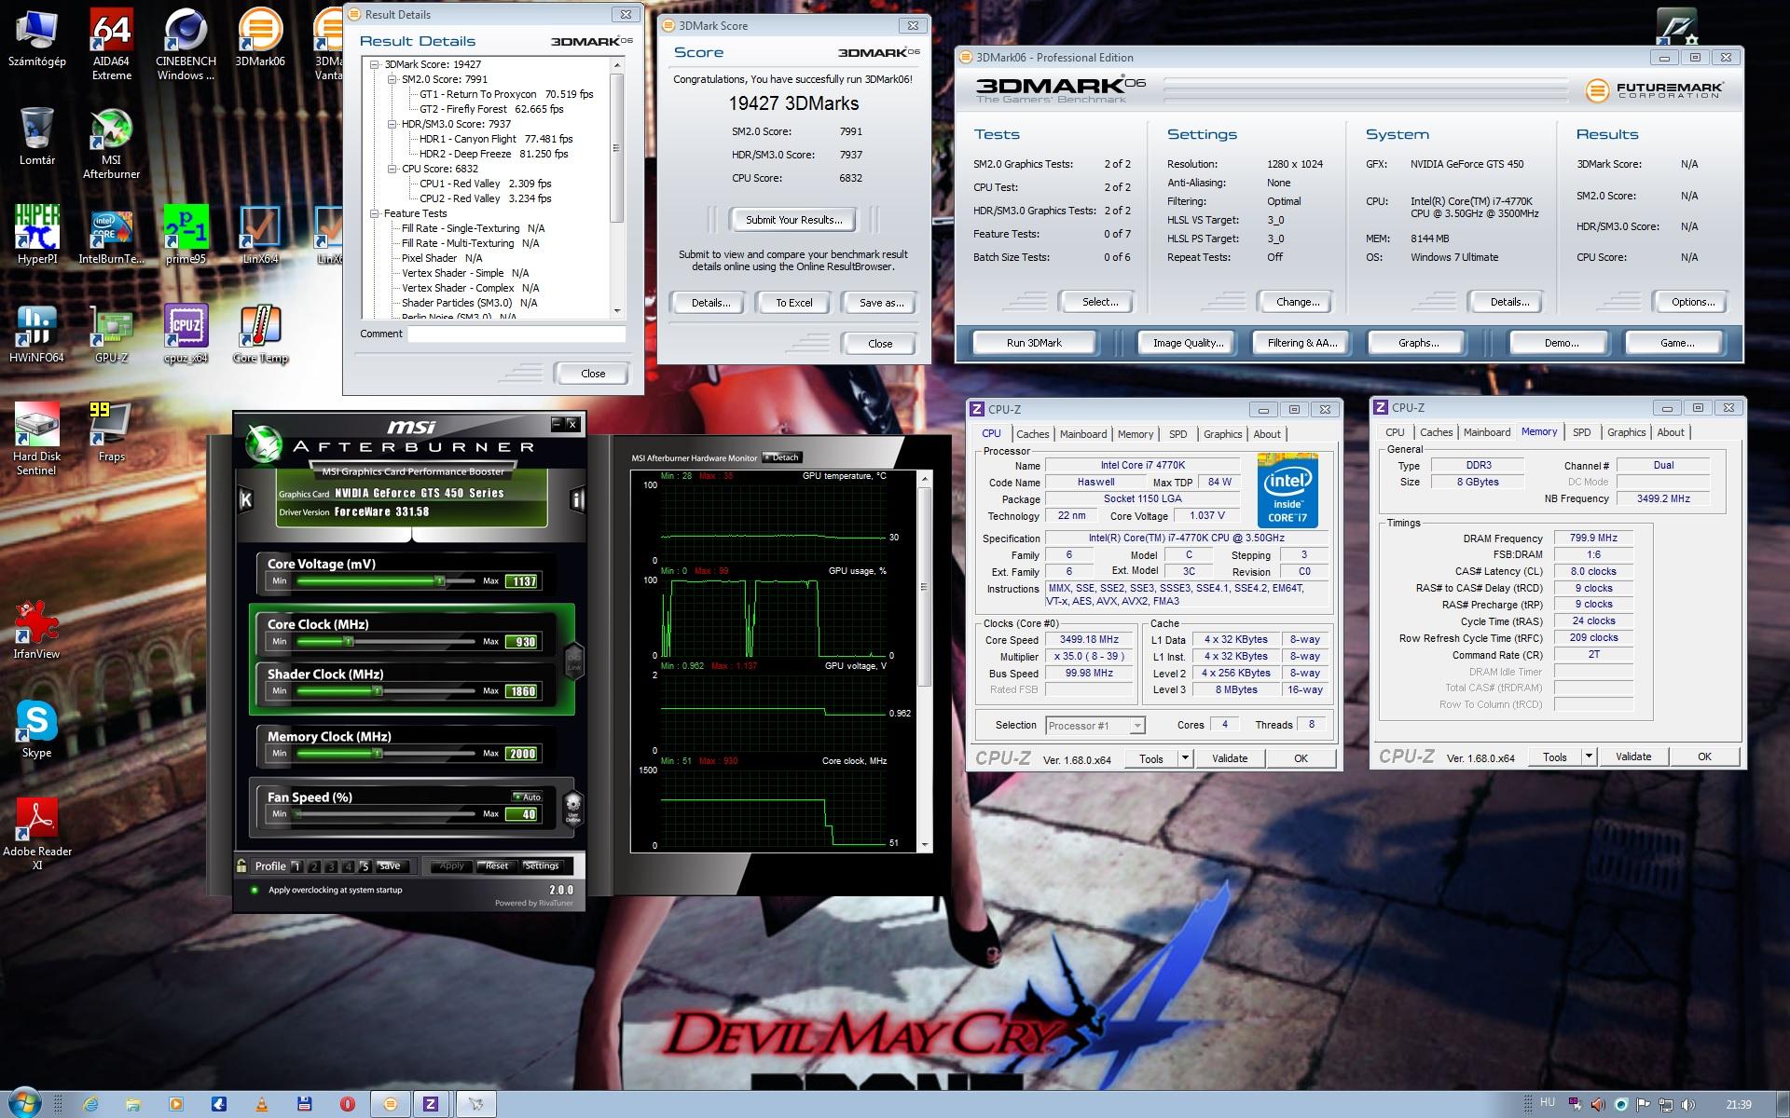
Task: Switch to the Mainboard tab in CPU-Z
Action: 1082,434
